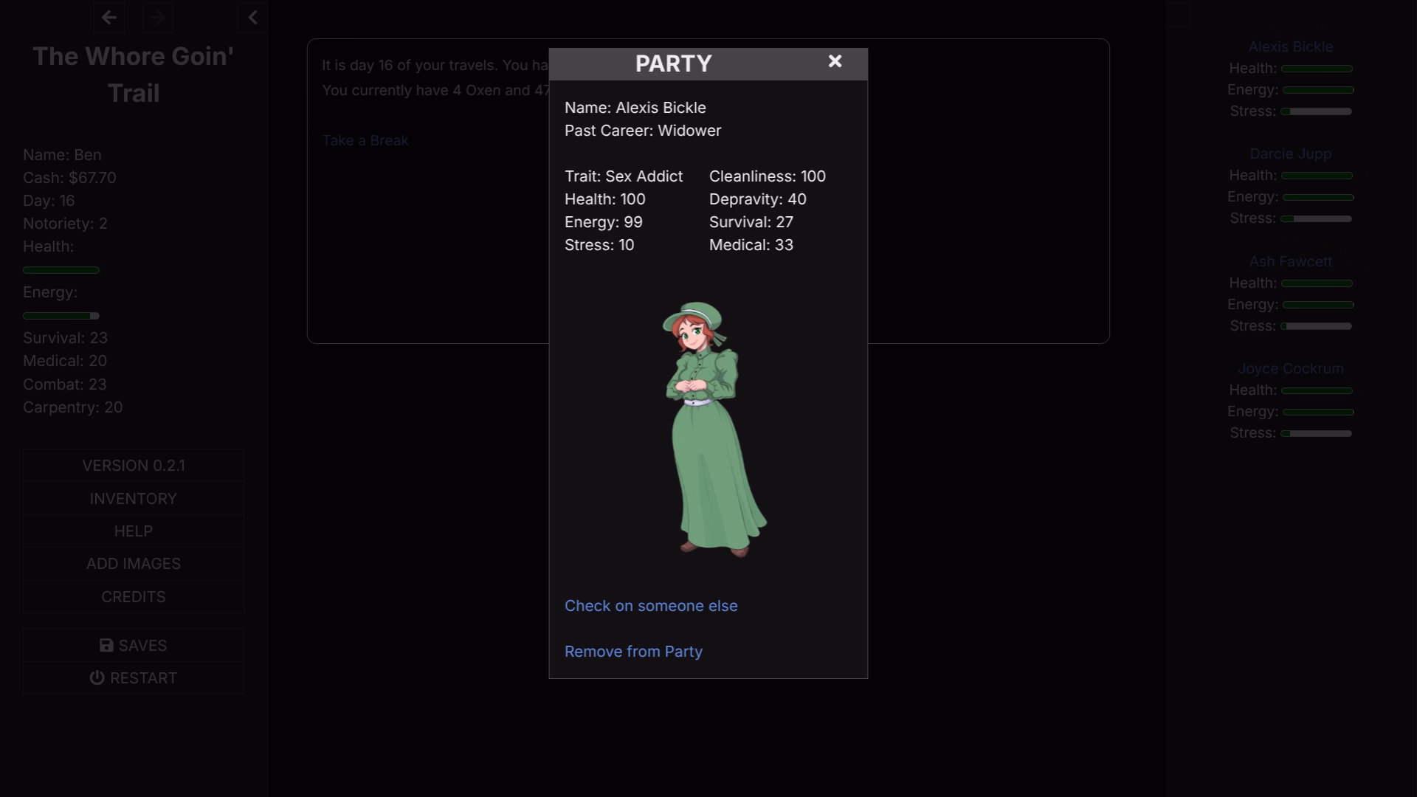Click Check on someone else link
The width and height of the screenshot is (1417, 797).
pos(651,606)
